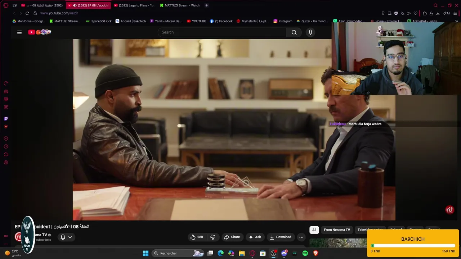Dislike the video

[213, 237]
